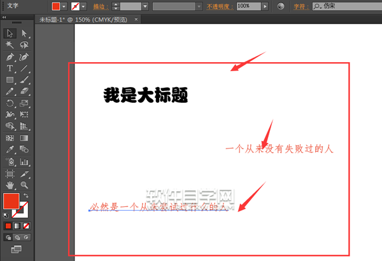Select the Mesh tool
This screenshot has height=261, width=382.
pos(10,138)
